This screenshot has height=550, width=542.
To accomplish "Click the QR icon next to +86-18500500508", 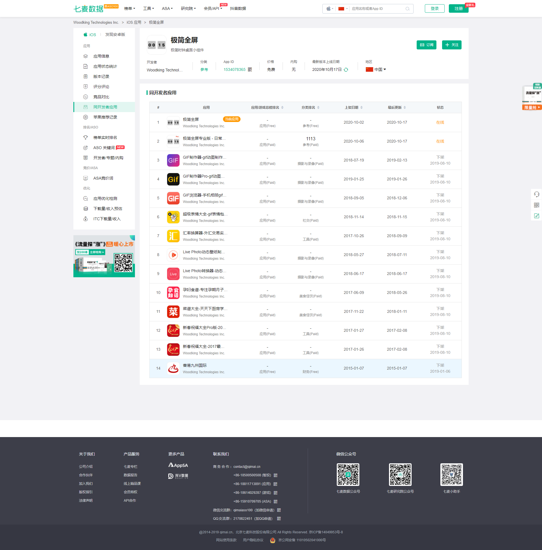I will tap(275, 475).
